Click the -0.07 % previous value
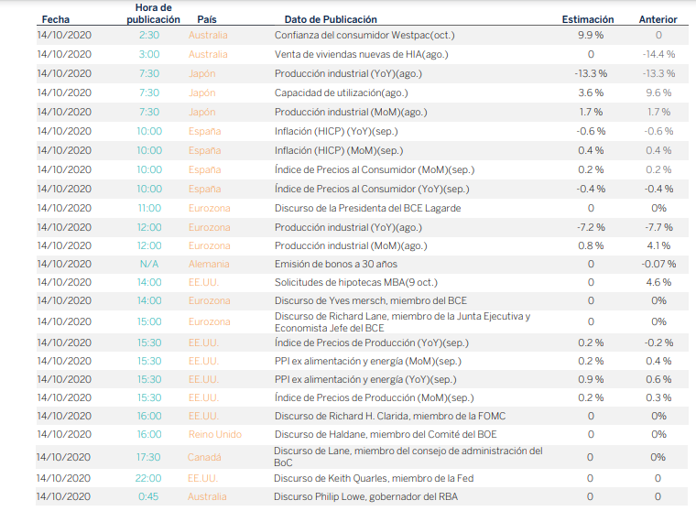 point(658,265)
